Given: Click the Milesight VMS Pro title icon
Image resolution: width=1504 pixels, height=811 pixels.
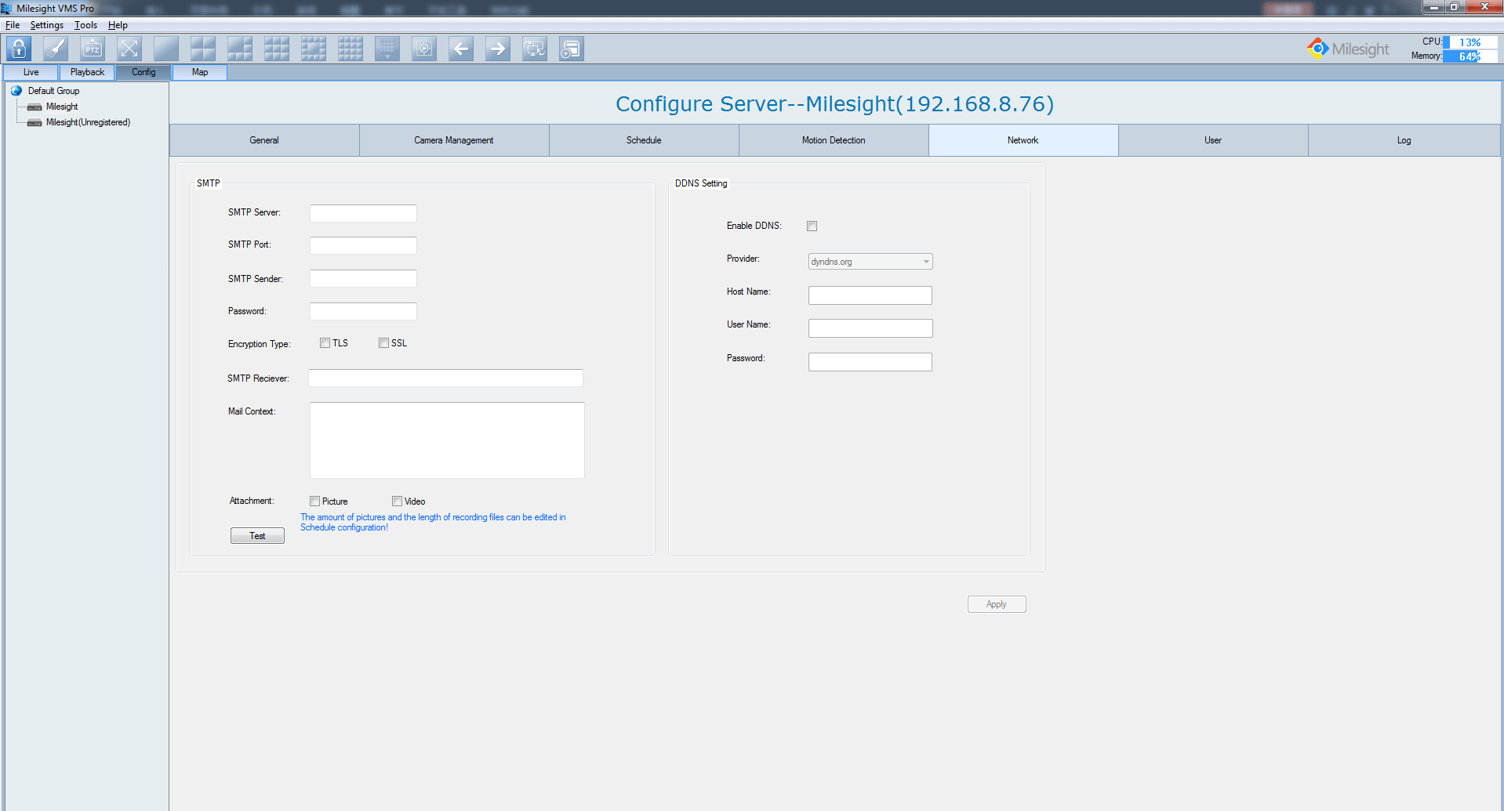Looking at the screenshot, I should pos(6,8).
